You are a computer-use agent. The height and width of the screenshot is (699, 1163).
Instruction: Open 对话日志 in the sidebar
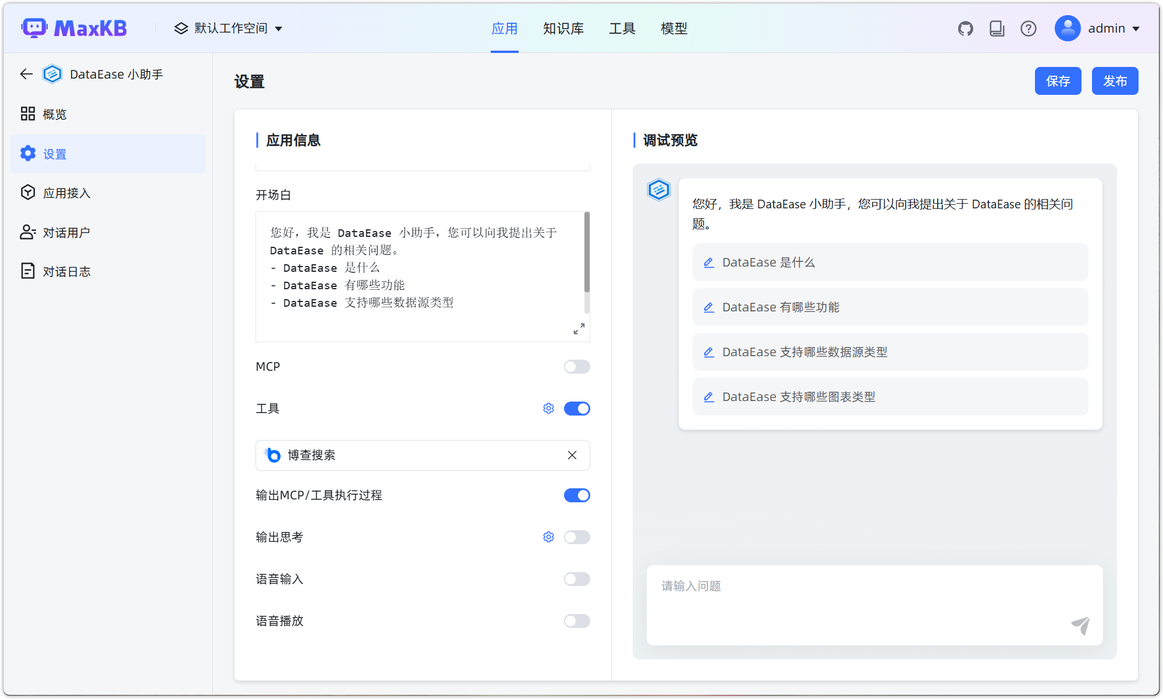coord(66,272)
